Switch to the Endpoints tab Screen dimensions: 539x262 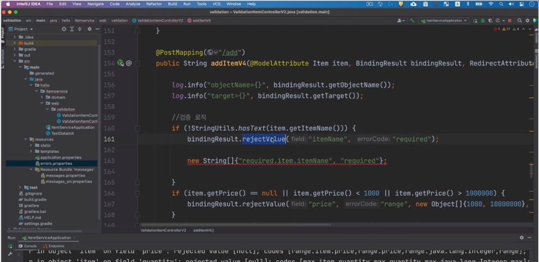tap(54, 246)
